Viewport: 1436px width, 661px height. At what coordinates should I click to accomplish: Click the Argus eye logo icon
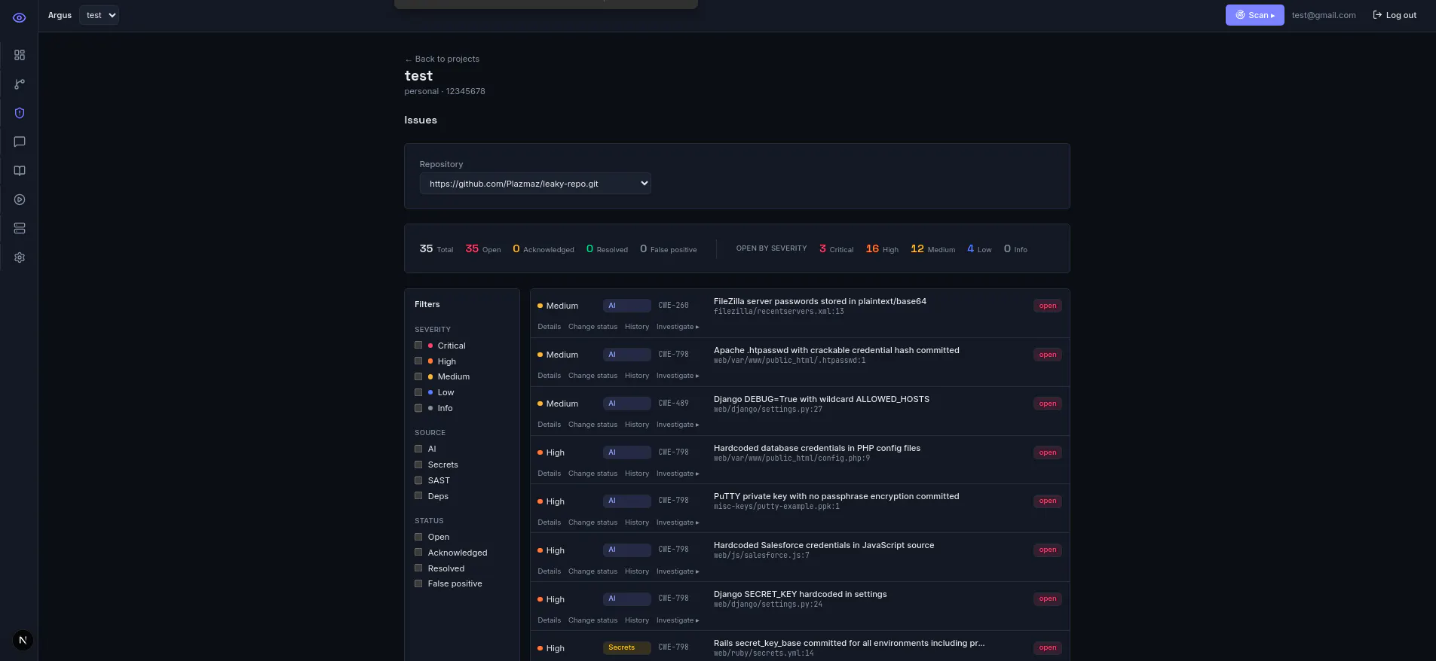[x=20, y=17]
